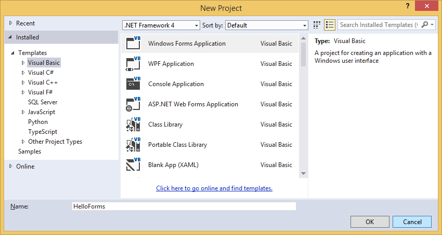Select Other Project Types tree item
442x235 pixels.
[55, 142]
